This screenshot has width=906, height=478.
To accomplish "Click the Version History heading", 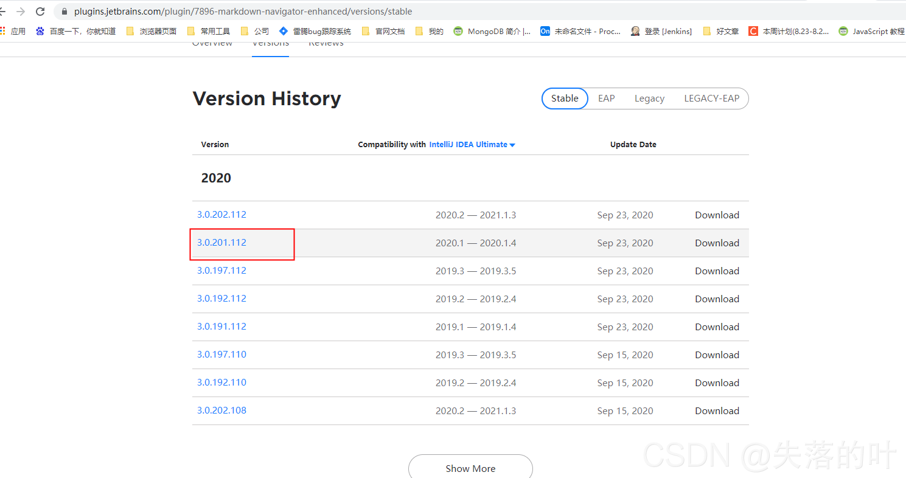I will (x=267, y=99).
